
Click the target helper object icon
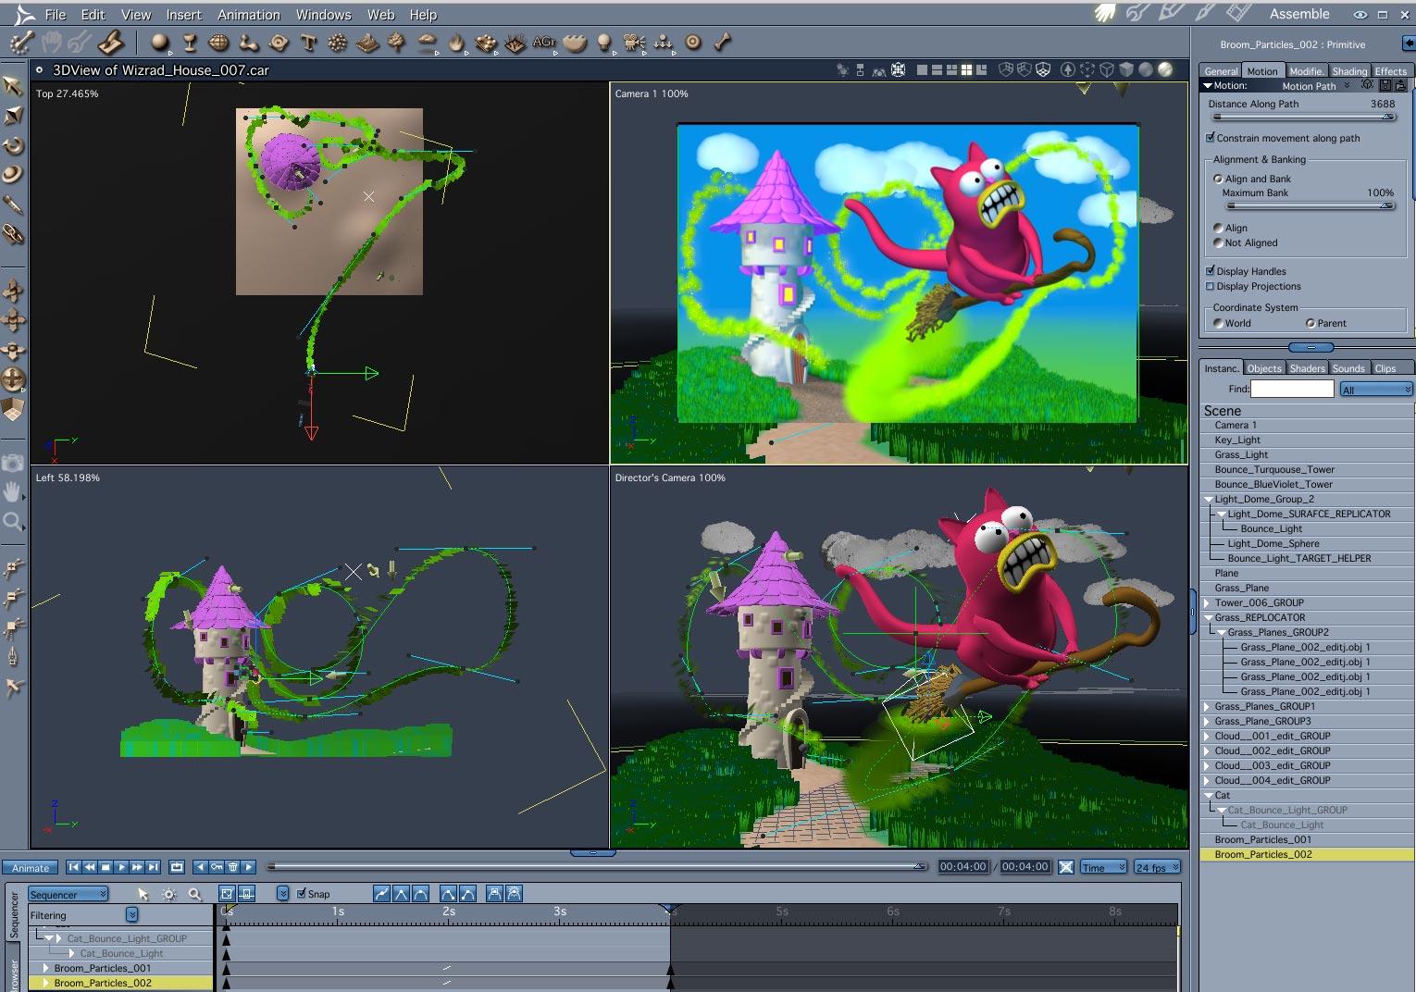[x=693, y=43]
